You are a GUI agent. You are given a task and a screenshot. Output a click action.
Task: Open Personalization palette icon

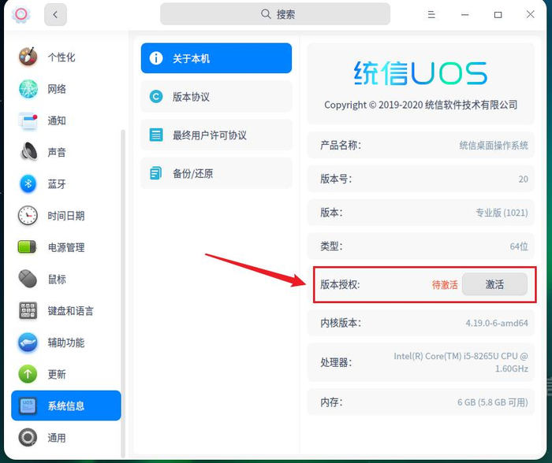28,57
